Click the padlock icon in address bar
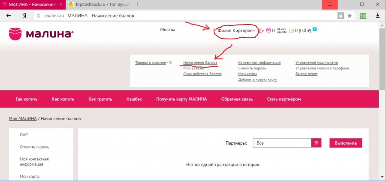Screen dimensions: 386x181 point(341,16)
